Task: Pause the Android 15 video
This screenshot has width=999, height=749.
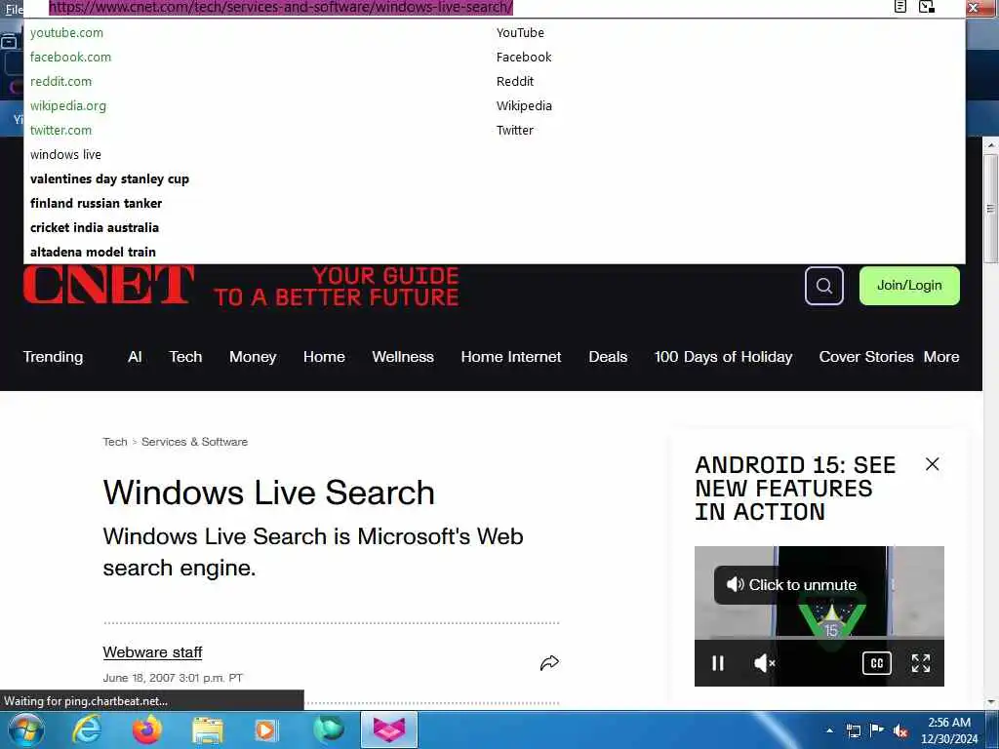Action: click(718, 663)
